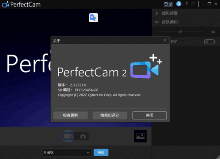Close the 关于 dialog with X
220x159 pixels.
click(x=165, y=40)
